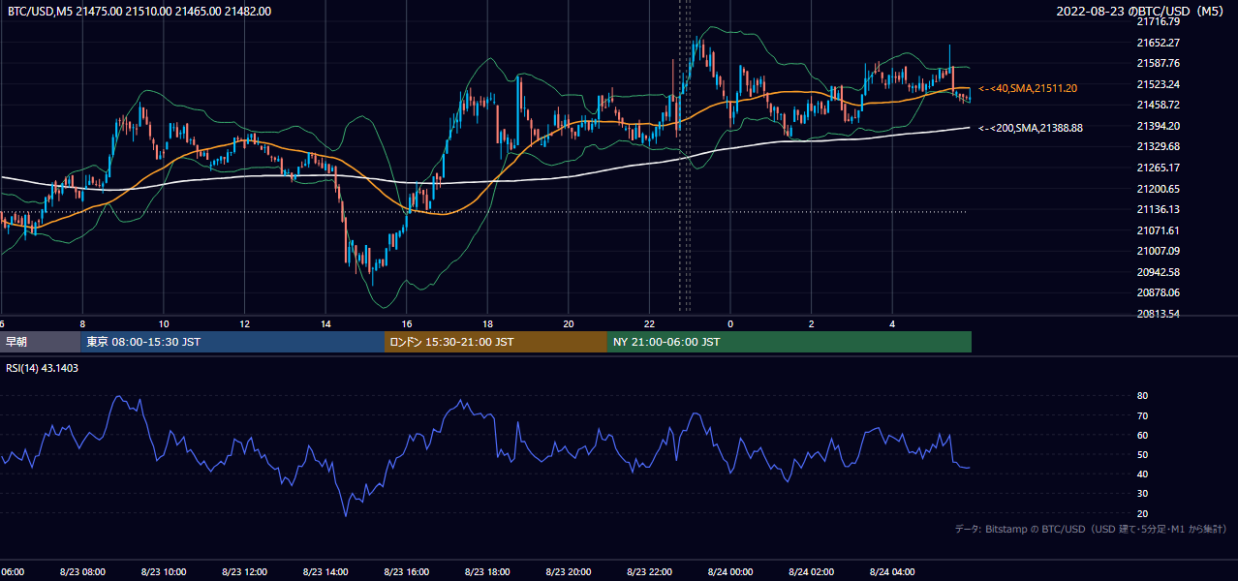Select the 200 SMA label 21388.88
1238x581 pixels.
click(x=1031, y=128)
